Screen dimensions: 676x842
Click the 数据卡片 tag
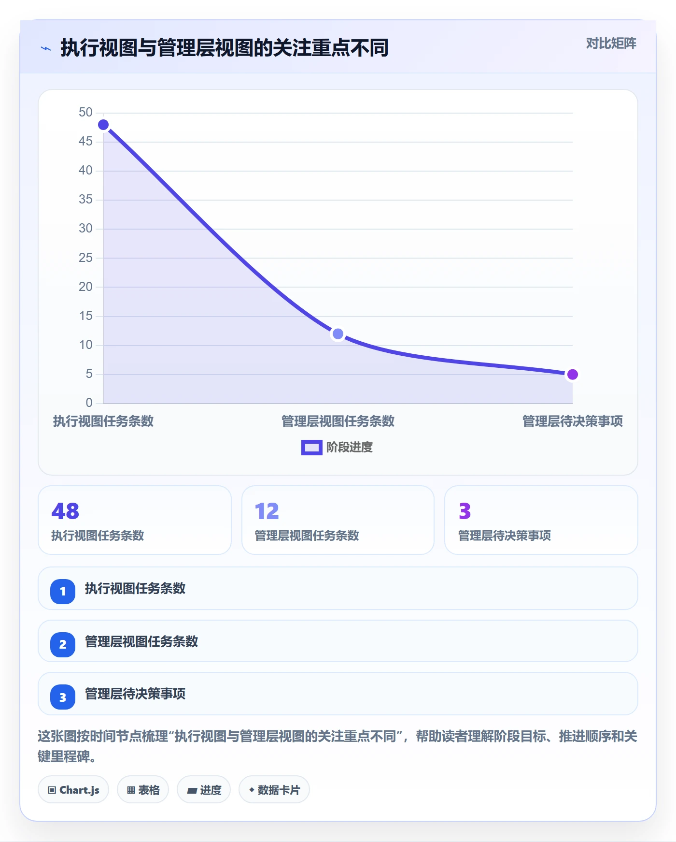coord(274,790)
